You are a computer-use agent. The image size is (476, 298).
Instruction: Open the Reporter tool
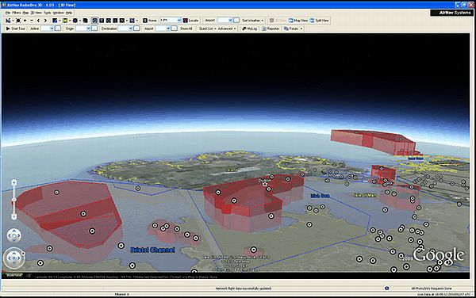click(271, 29)
